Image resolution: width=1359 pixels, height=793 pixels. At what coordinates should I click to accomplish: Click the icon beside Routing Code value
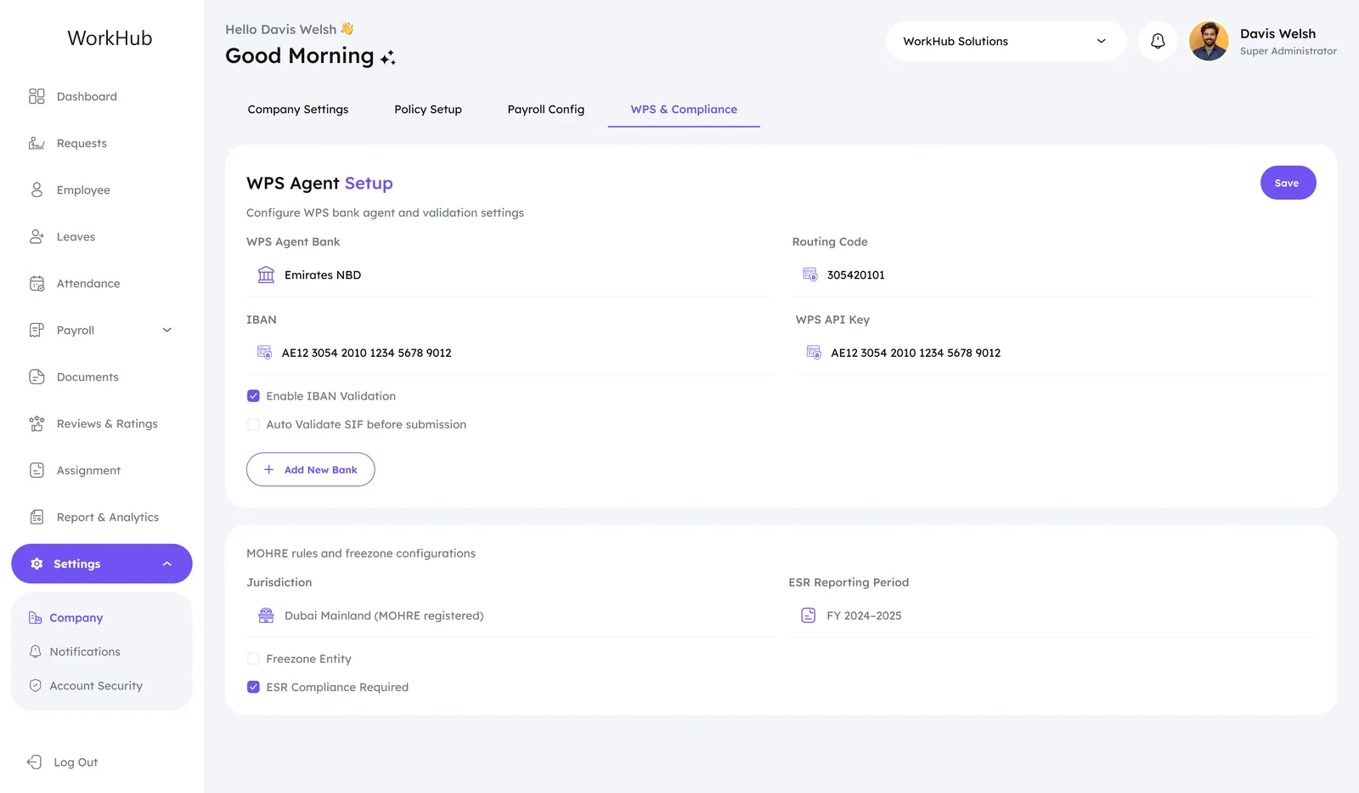810,275
